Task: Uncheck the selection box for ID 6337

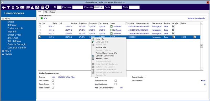Action: [40, 37]
